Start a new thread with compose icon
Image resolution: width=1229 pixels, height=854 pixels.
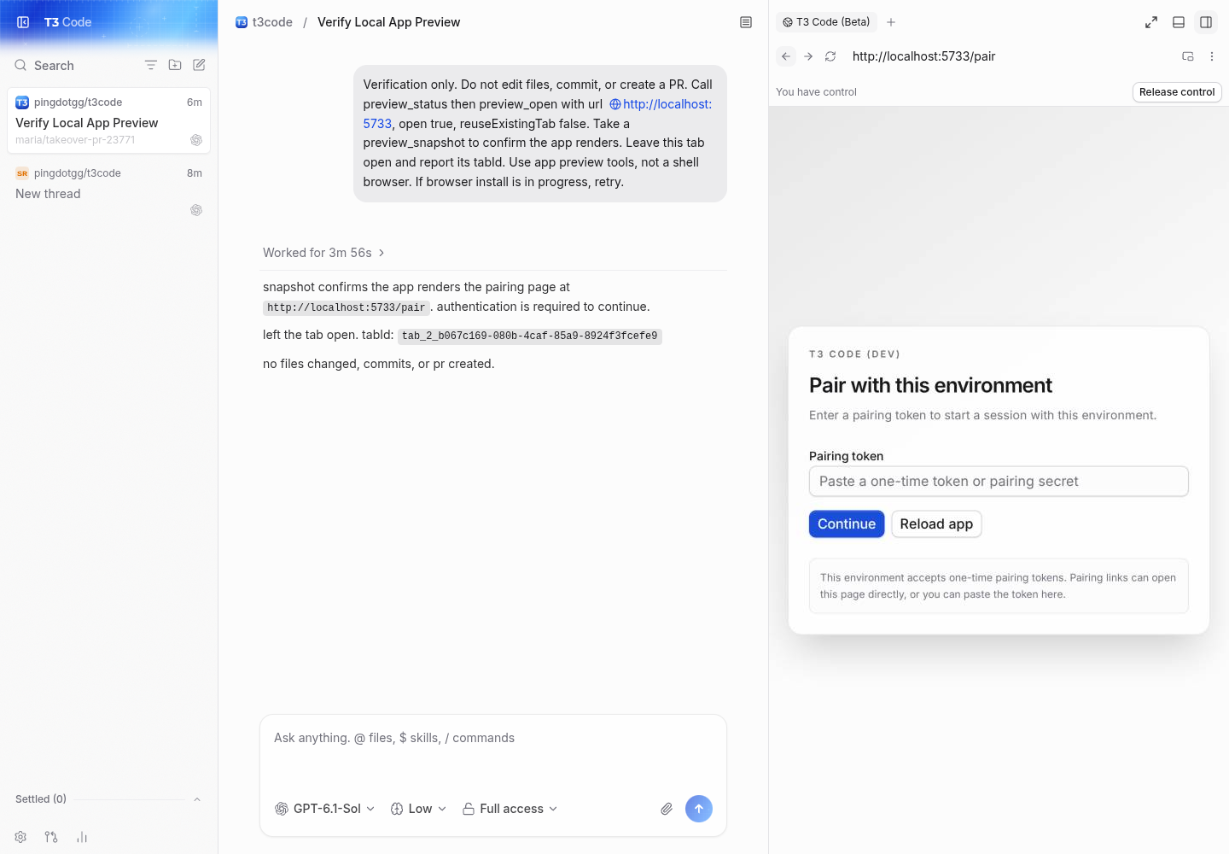pyautogui.click(x=199, y=65)
